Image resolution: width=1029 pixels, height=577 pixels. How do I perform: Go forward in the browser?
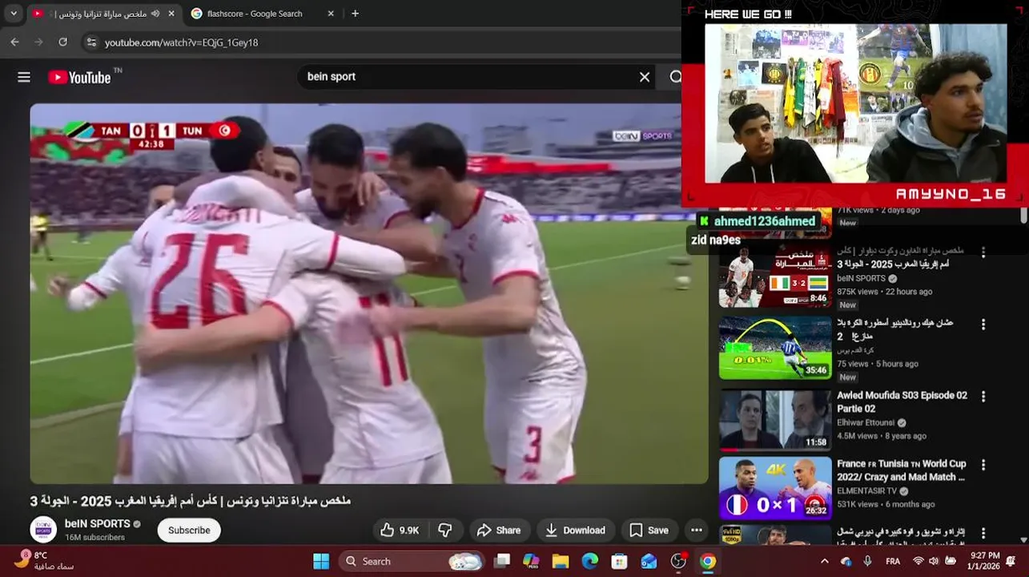pos(38,42)
